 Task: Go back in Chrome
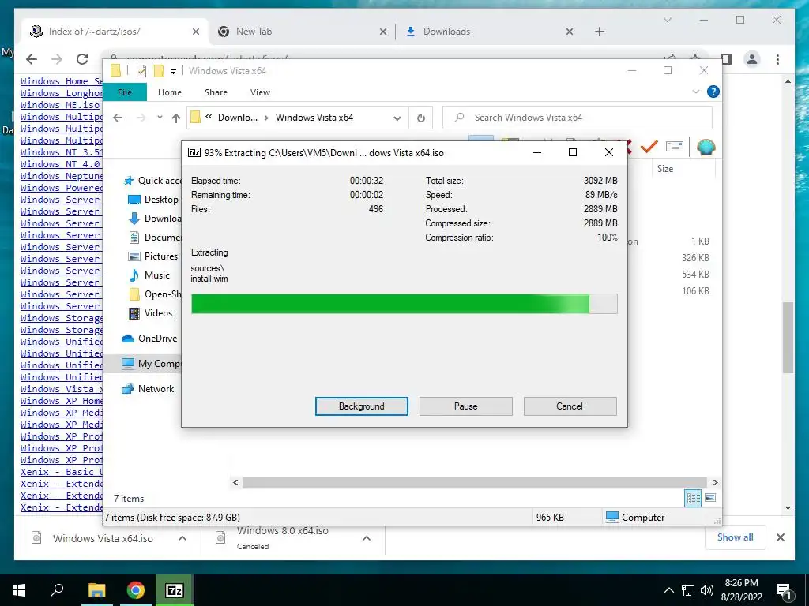32,59
